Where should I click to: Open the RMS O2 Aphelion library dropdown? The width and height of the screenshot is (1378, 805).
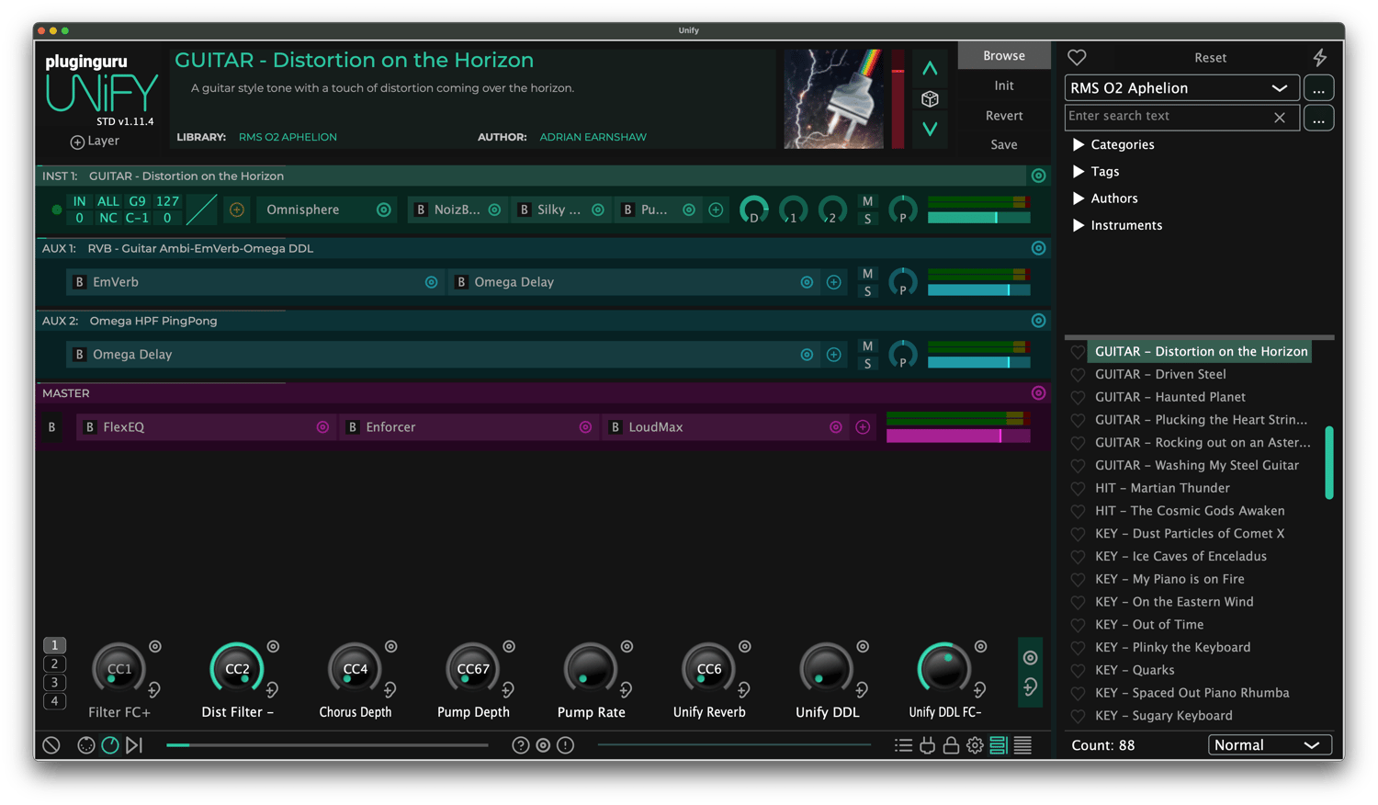(x=1181, y=88)
